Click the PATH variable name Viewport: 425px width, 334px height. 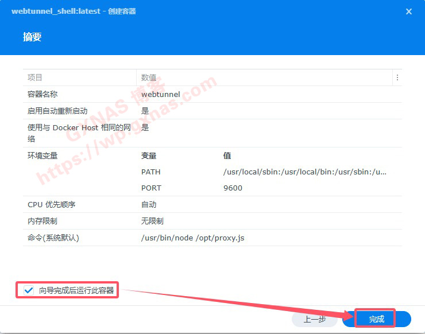(x=151, y=172)
